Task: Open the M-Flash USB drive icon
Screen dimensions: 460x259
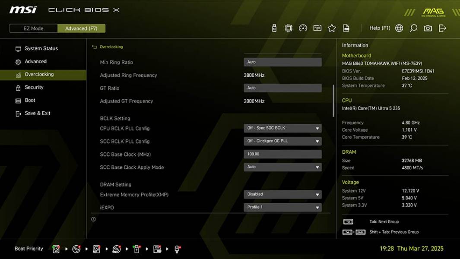Action: (274, 28)
